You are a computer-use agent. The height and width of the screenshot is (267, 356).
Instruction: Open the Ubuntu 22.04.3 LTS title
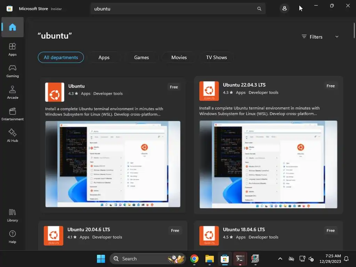coord(244,85)
